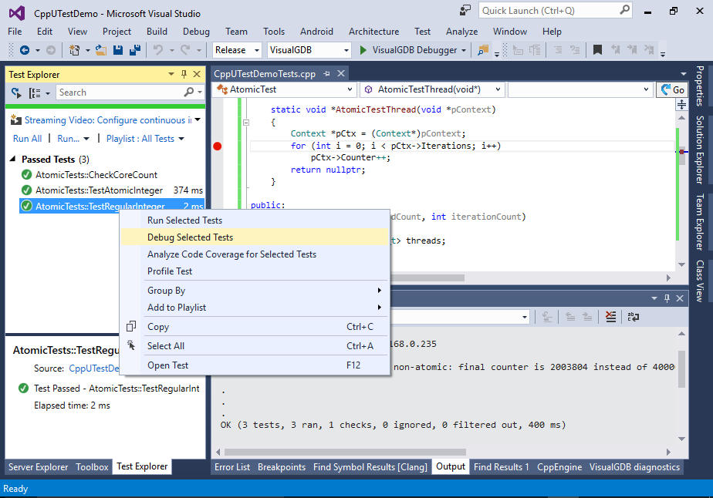Click the CppUTestDe source link
This screenshot has width=713, height=498.
point(93,368)
